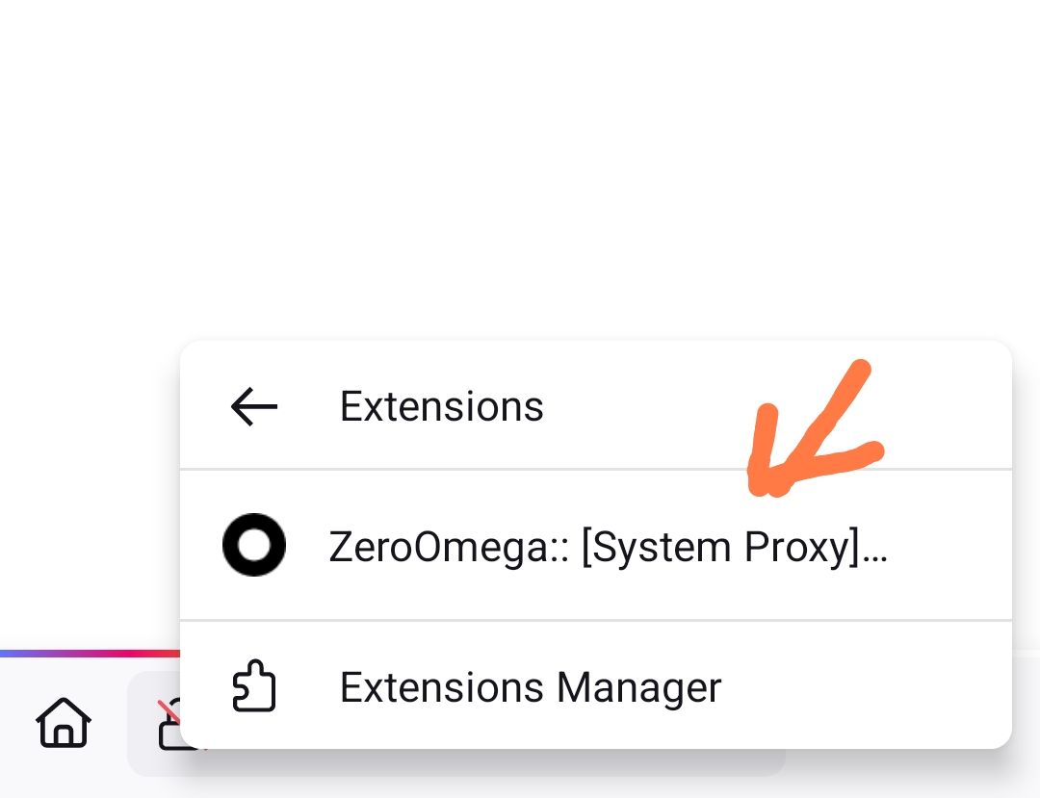Click the word Manager in the menu

pyautogui.click(x=638, y=687)
